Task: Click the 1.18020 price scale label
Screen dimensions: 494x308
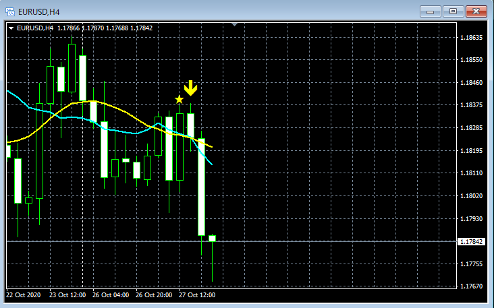Action: (471, 196)
